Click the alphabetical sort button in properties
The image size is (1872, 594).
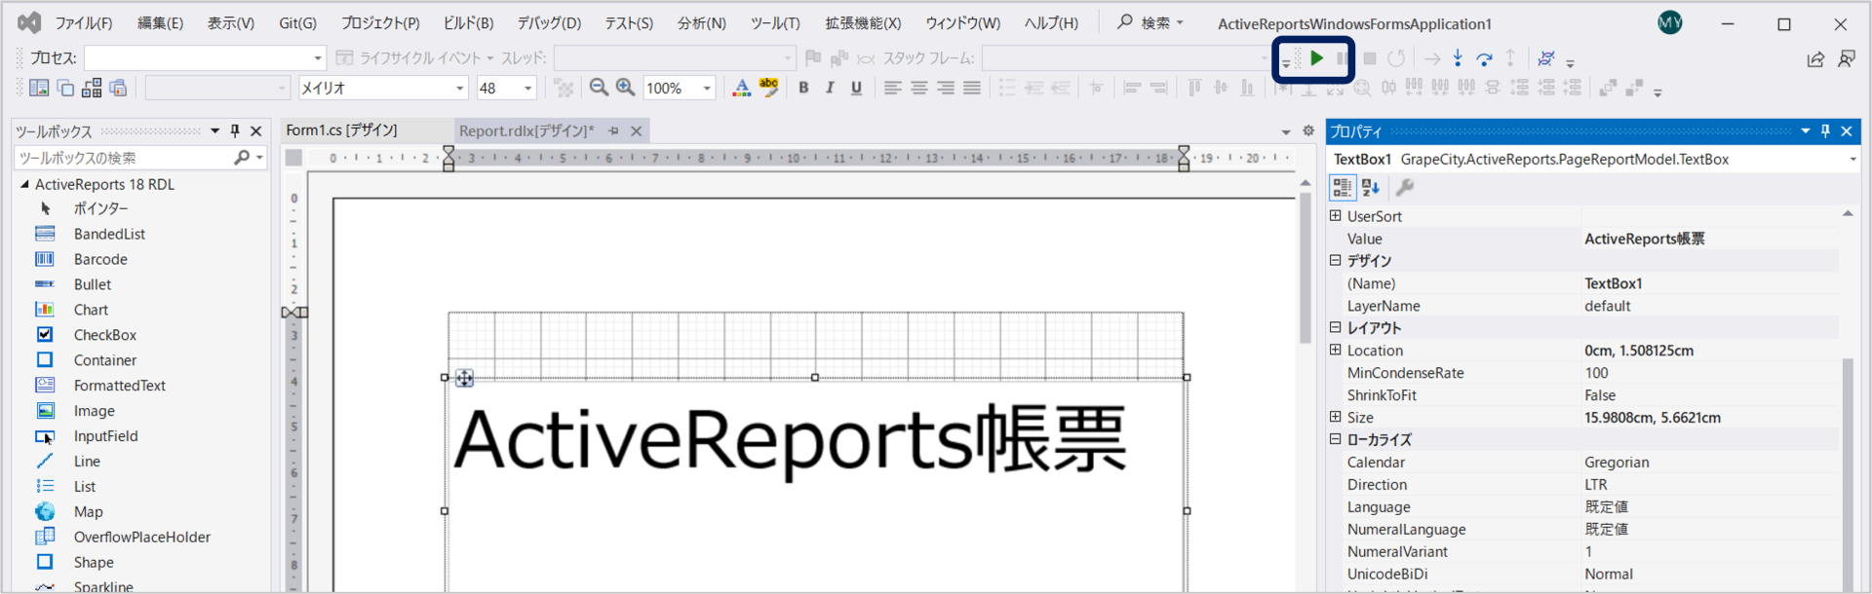1371,187
